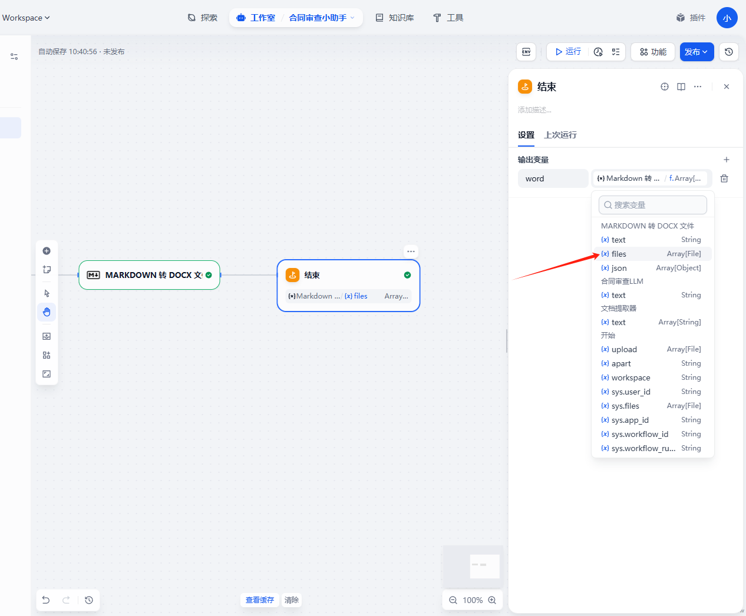Open the 工作室 tab

256,18
